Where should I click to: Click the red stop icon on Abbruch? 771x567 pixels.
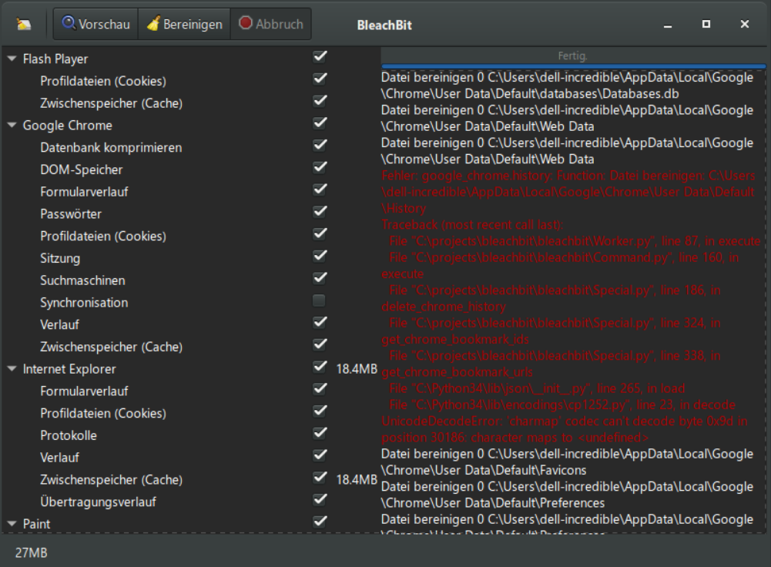(246, 23)
